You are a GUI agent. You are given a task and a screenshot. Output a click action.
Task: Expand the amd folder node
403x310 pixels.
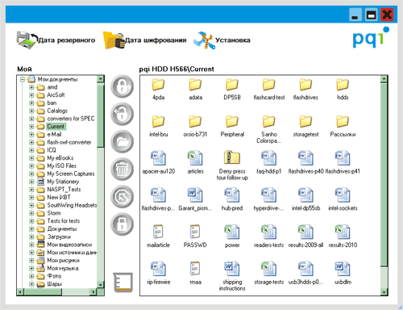pyautogui.click(x=31, y=87)
